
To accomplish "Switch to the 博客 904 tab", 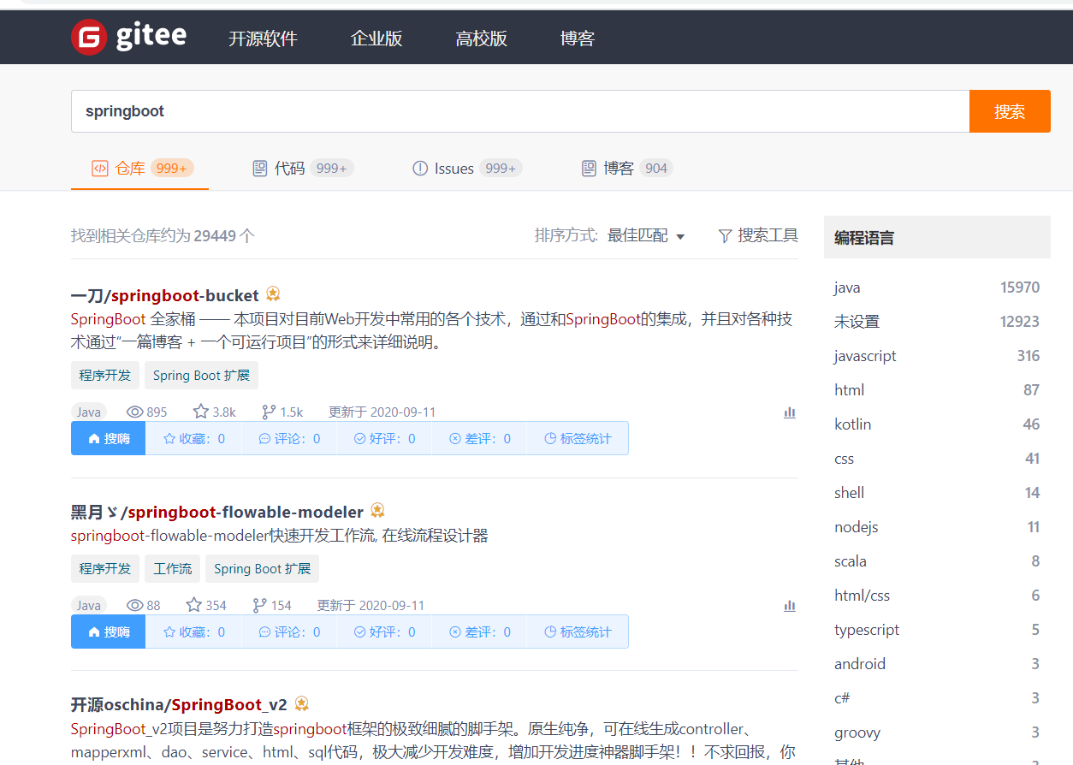I will coord(627,169).
